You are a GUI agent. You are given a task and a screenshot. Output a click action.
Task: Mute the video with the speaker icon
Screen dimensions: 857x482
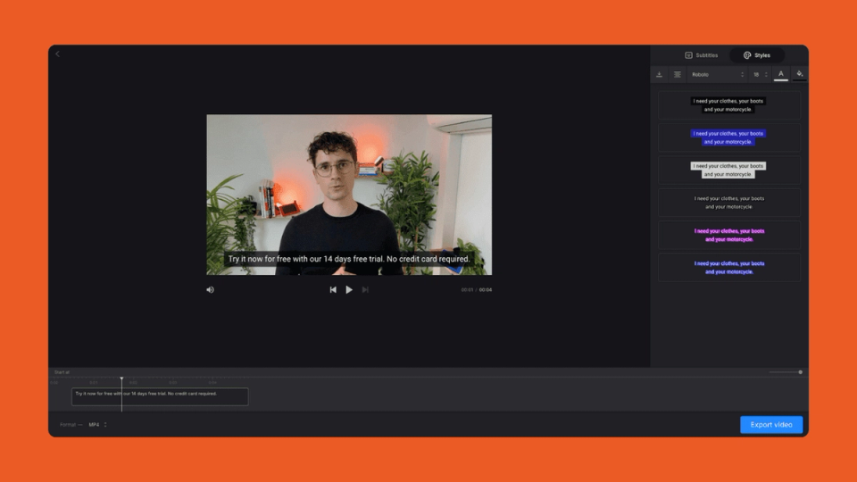click(x=210, y=289)
